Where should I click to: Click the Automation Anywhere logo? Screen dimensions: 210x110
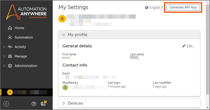tap(26, 12)
